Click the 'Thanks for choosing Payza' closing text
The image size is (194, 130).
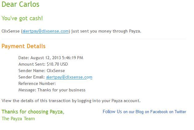[33, 112]
